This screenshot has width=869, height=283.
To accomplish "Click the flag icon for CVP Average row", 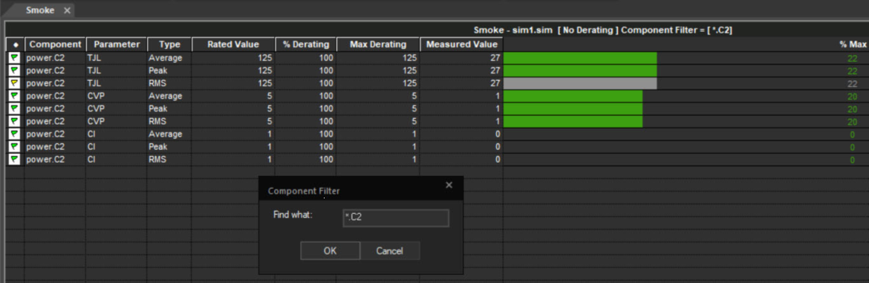I will coord(14,96).
